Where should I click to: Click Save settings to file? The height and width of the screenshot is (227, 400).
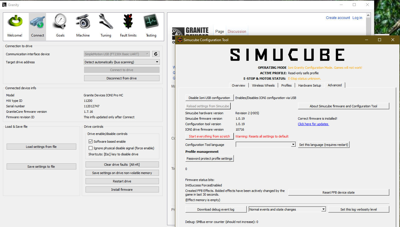pos(41,167)
